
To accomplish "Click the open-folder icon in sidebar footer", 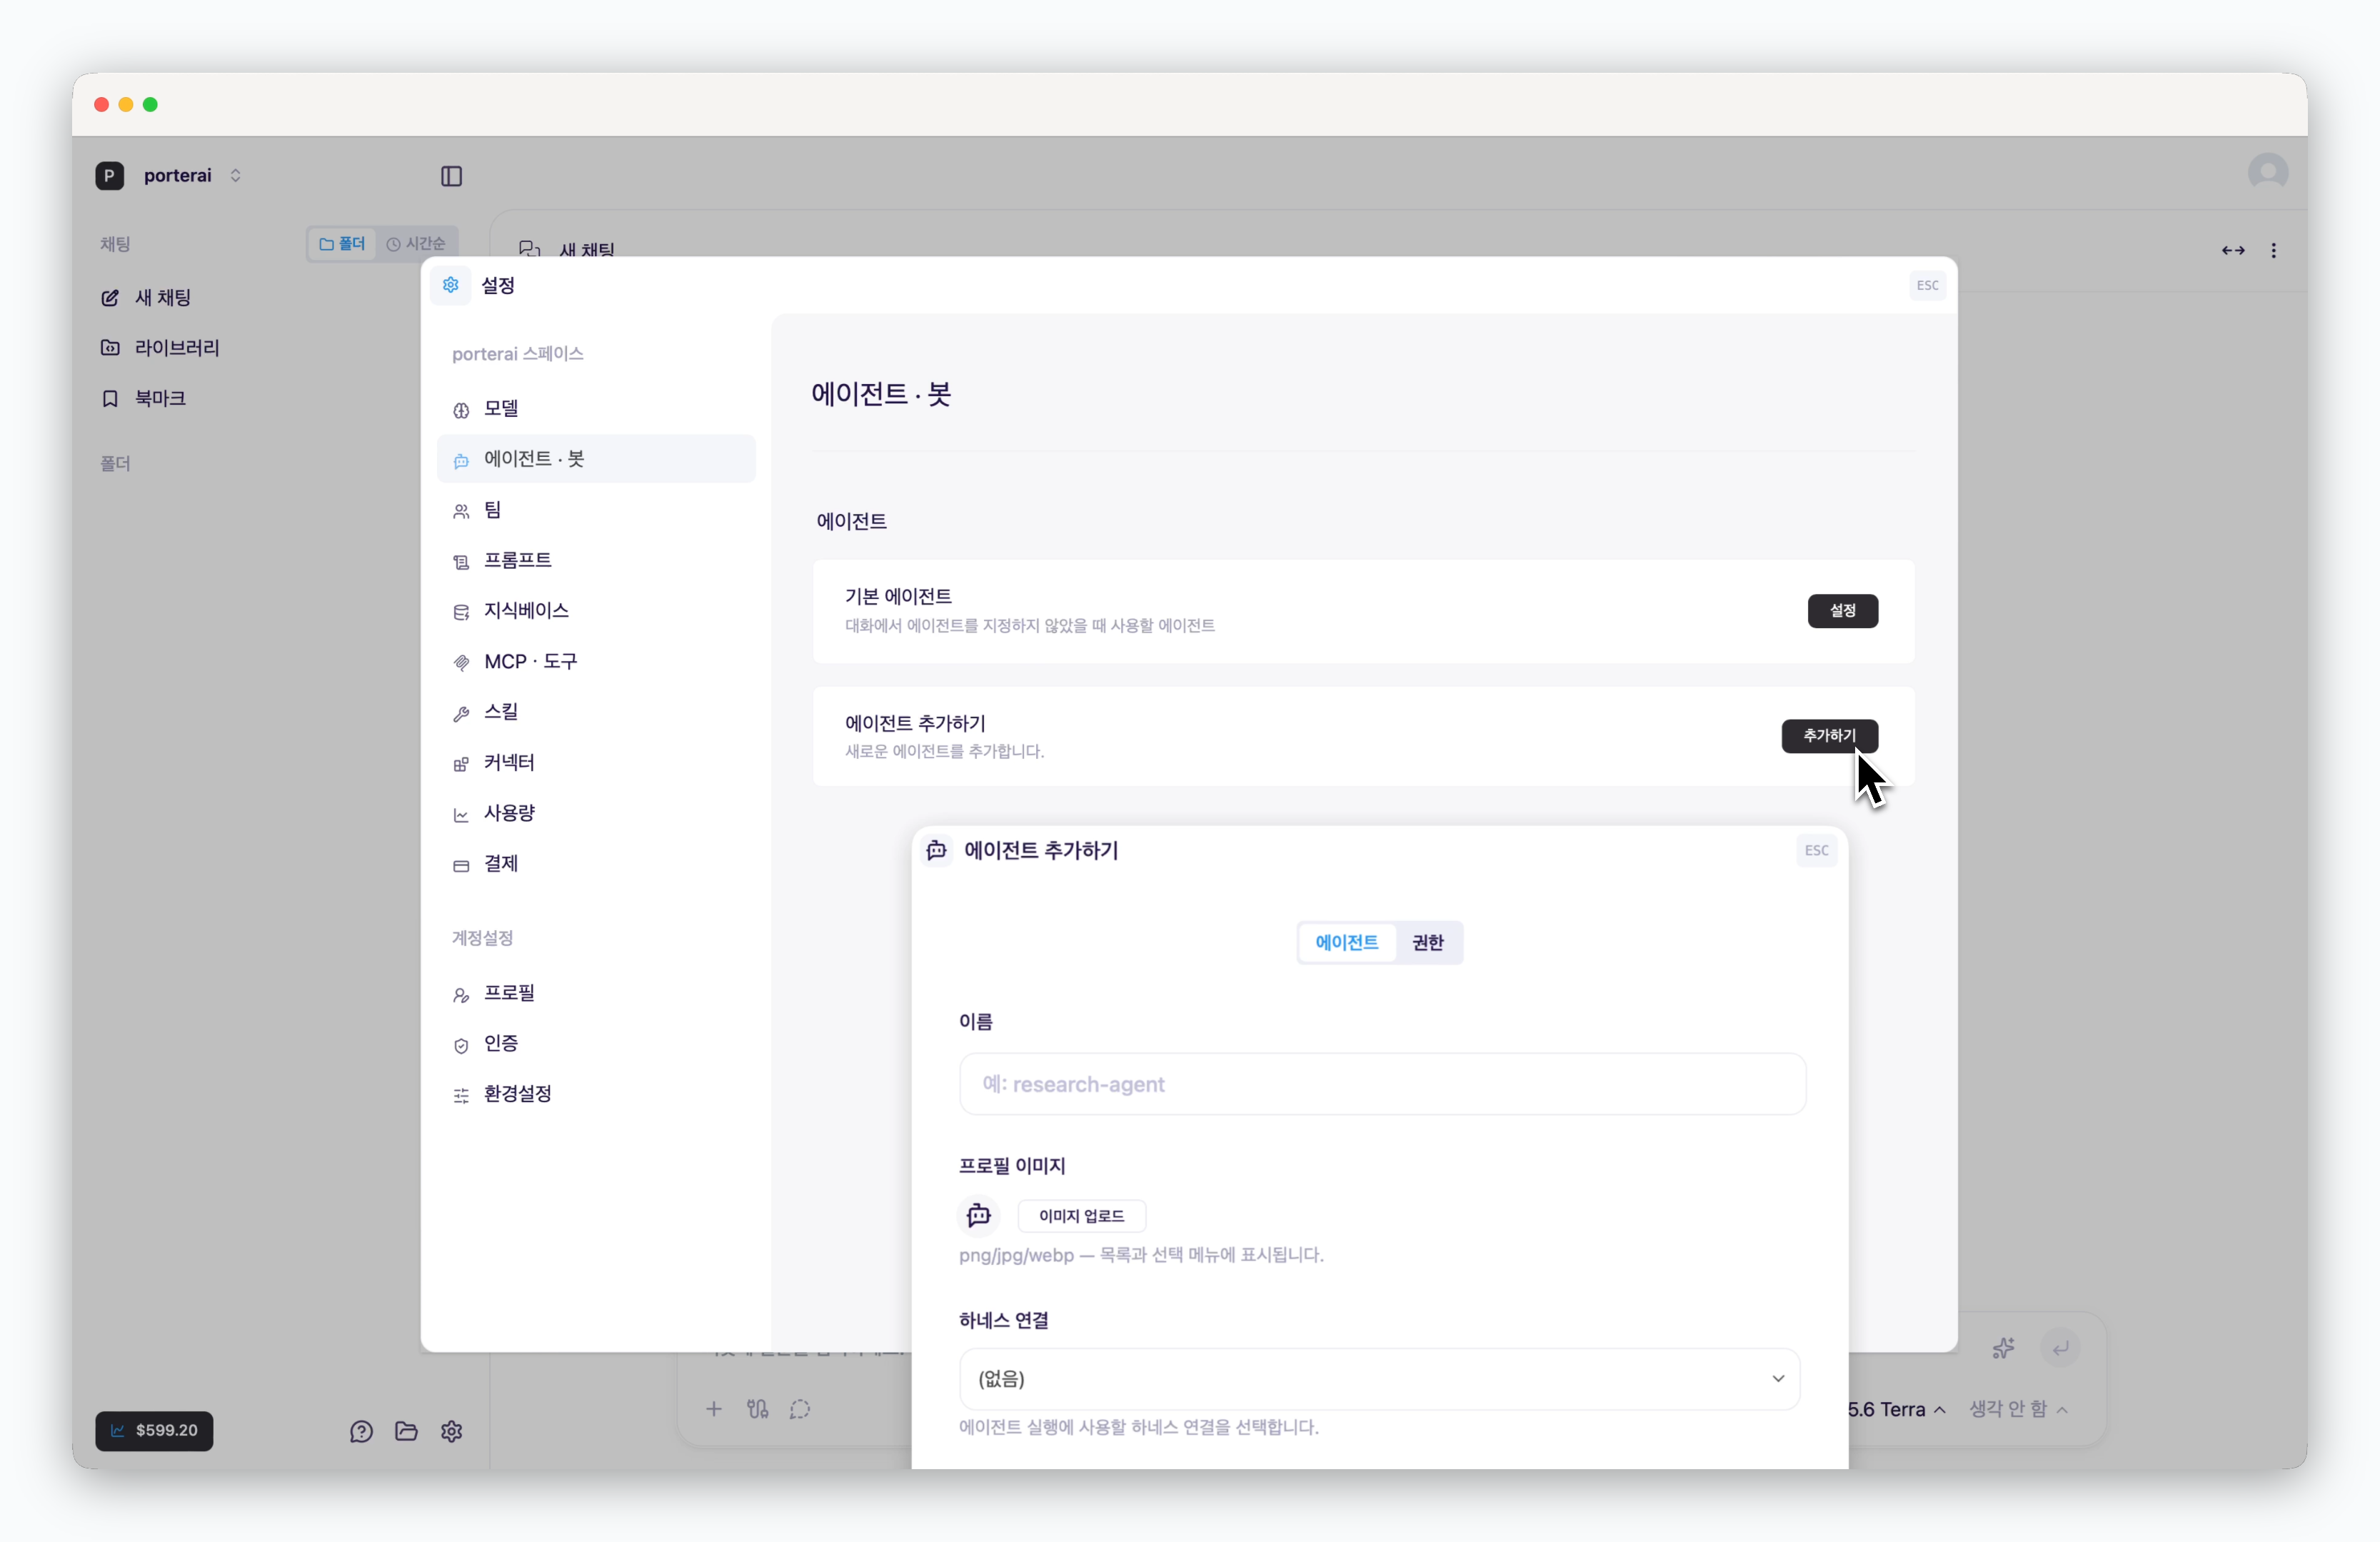I will click(406, 1431).
